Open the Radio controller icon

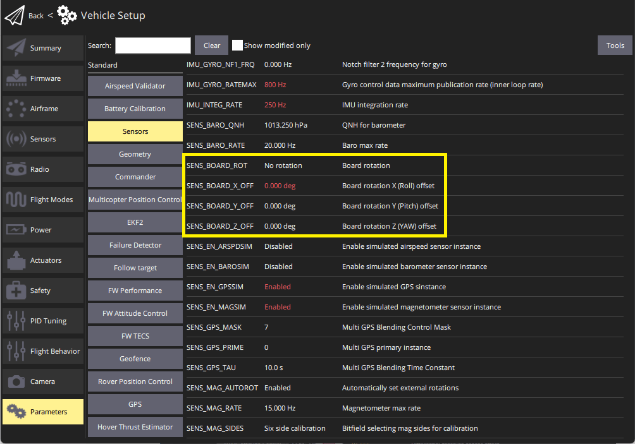pos(16,169)
